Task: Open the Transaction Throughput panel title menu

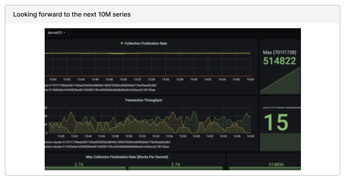Action: (x=143, y=100)
